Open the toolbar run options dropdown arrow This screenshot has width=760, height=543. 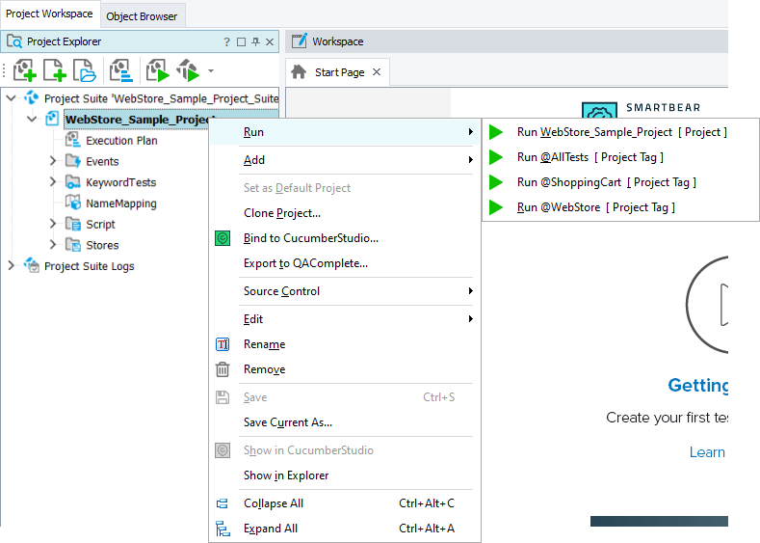click(211, 71)
